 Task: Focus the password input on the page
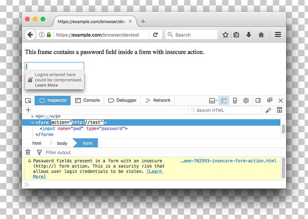55,66
